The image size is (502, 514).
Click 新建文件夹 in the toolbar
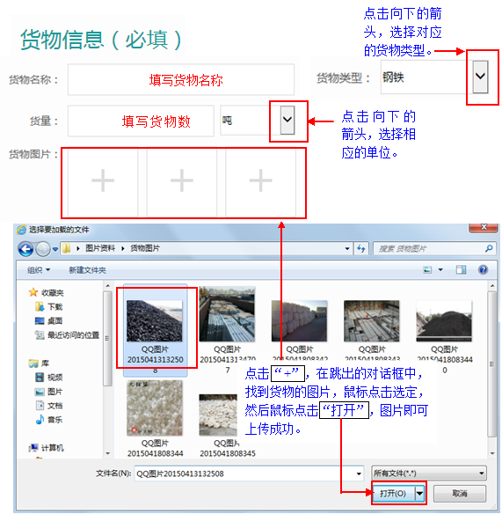coord(87,270)
